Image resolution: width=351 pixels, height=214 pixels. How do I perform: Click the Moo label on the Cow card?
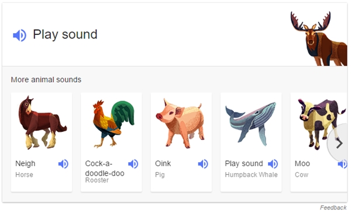click(302, 164)
